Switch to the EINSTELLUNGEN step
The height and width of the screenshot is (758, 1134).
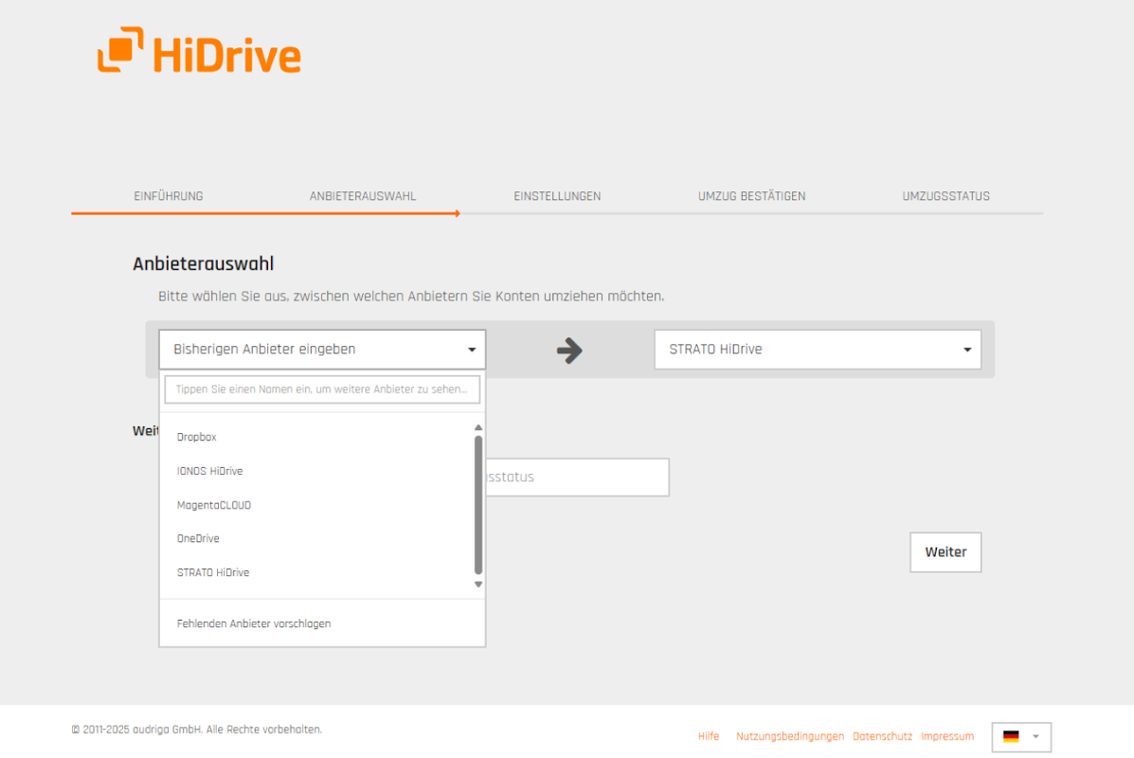557,196
